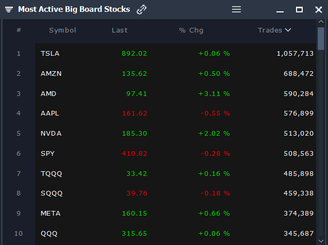Click the window dropdown icon beside title
This screenshot has height=245, width=328.
point(9,9)
